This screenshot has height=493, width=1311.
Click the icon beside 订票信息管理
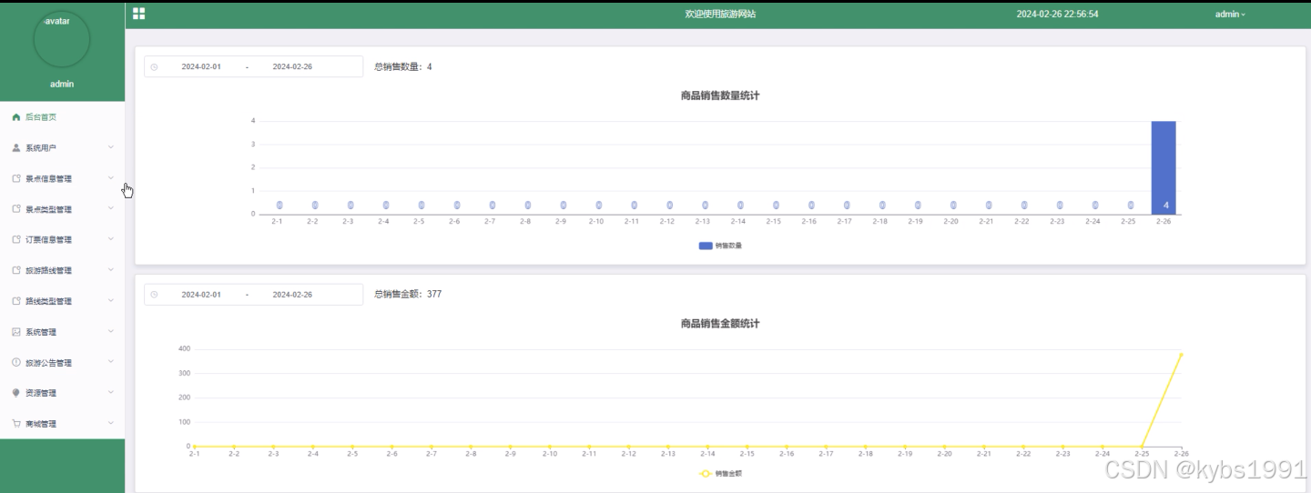pos(16,239)
